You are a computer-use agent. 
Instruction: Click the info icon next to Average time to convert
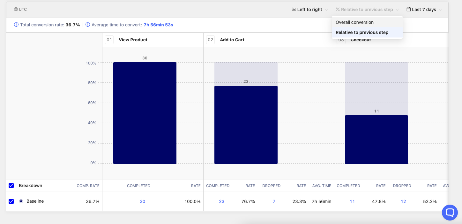[88, 24]
